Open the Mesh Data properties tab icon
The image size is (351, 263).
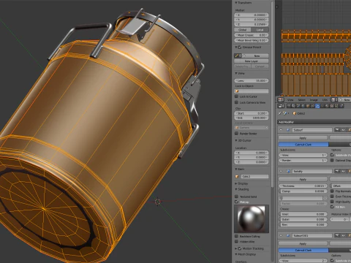(x=322, y=106)
